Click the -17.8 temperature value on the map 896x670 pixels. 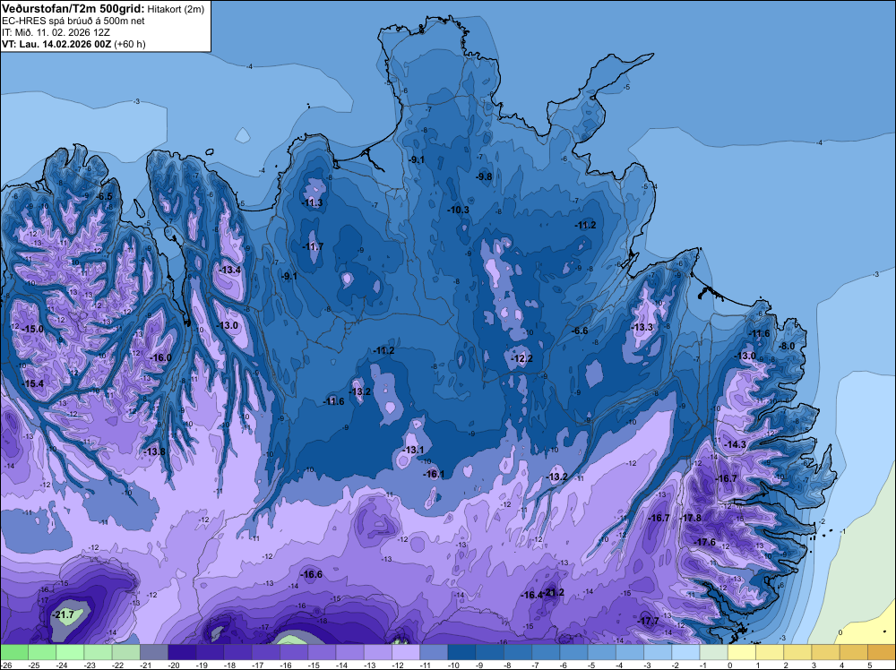[690, 518]
